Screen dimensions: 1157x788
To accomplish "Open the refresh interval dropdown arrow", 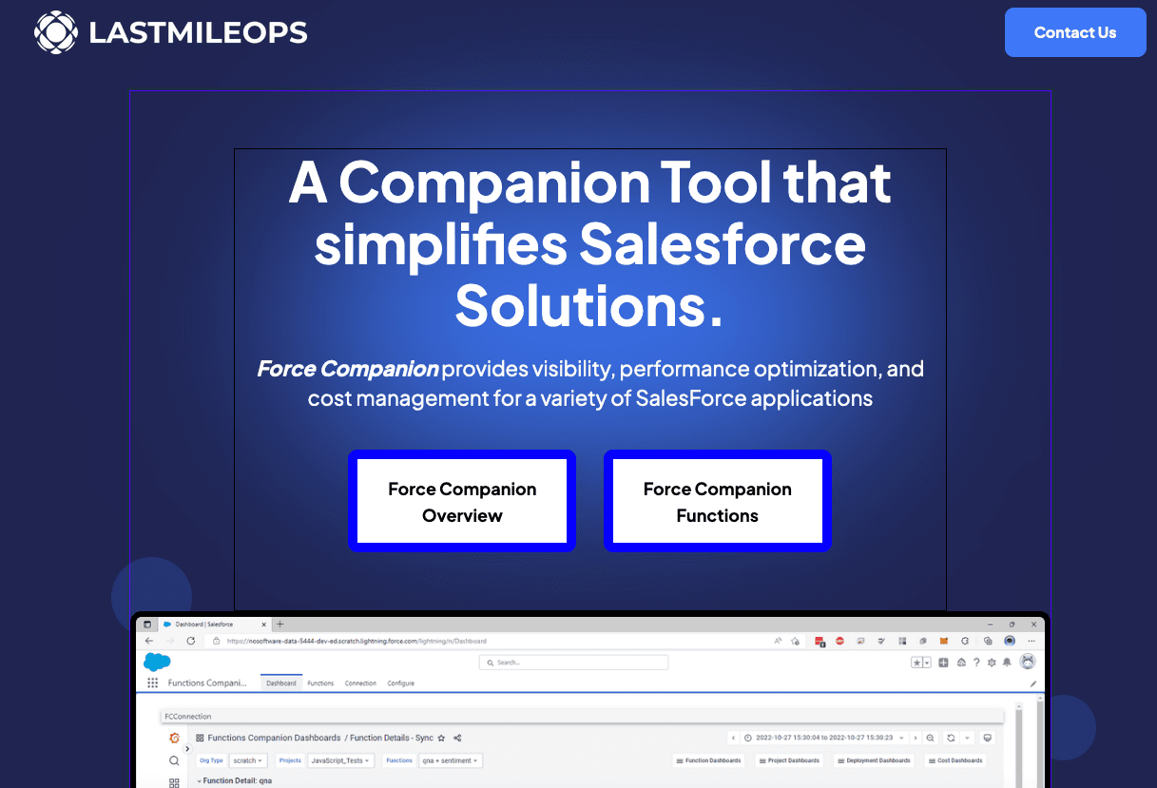I will 967,738.
